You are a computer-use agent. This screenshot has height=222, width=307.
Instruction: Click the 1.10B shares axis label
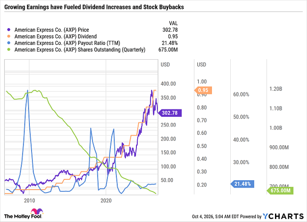pyautogui.click(x=276, y=108)
